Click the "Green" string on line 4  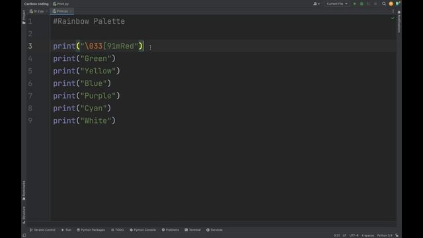(96, 59)
